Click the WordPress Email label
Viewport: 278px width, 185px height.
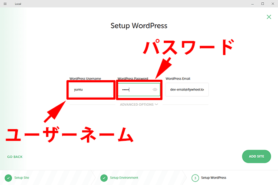point(178,78)
